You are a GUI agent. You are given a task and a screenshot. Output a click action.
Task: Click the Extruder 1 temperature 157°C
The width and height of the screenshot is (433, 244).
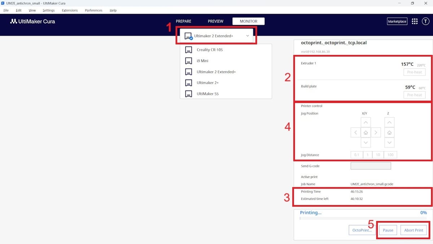pyautogui.click(x=407, y=64)
